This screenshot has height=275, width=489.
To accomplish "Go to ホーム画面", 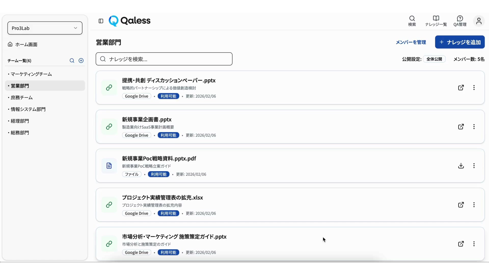I will pyautogui.click(x=26, y=45).
